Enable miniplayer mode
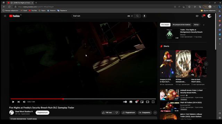This screenshot has height=124, width=222. [x=142, y=102]
